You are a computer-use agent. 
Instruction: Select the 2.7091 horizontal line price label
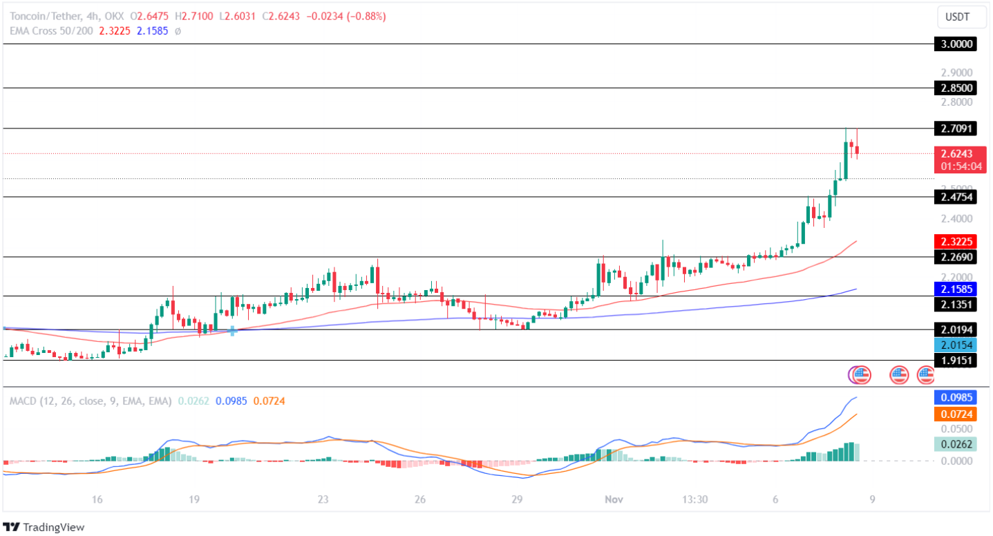point(955,128)
